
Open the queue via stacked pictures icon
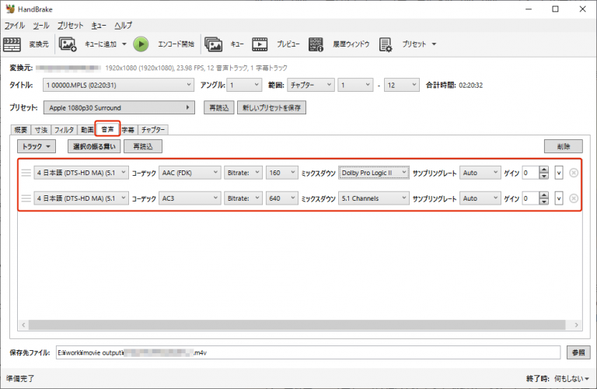tap(213, 44)
